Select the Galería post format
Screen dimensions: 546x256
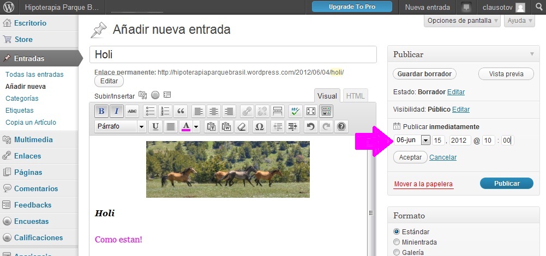(397, 252)
